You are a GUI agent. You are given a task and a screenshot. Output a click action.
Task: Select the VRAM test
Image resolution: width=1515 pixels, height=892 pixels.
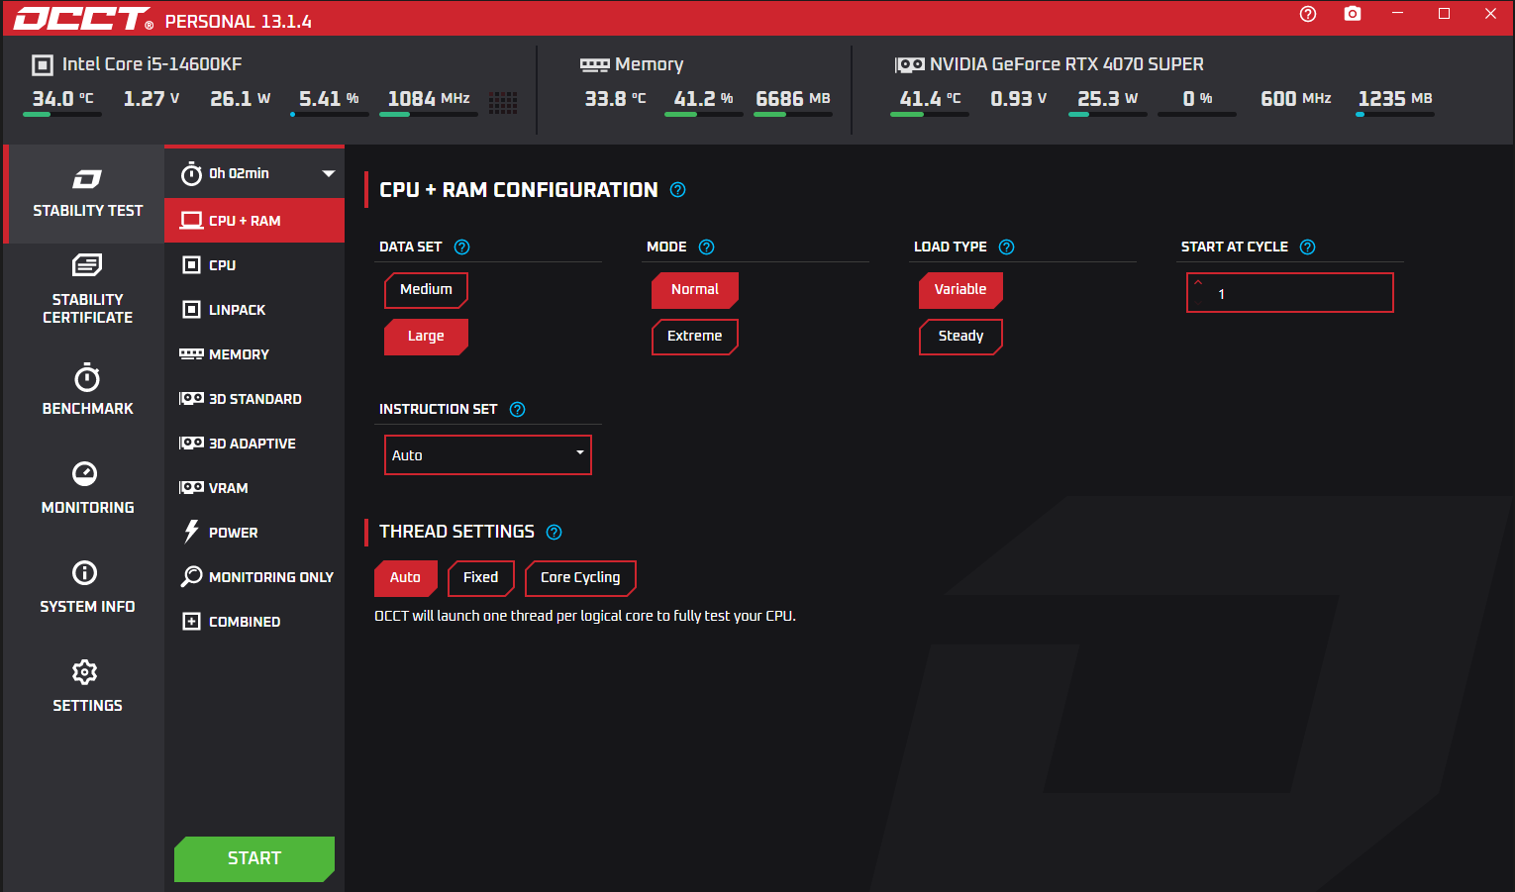[254, 488]
